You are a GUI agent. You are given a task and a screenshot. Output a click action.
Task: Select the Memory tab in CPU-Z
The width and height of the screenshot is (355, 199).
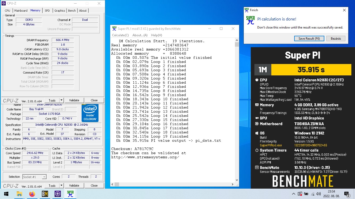(35, 10)
